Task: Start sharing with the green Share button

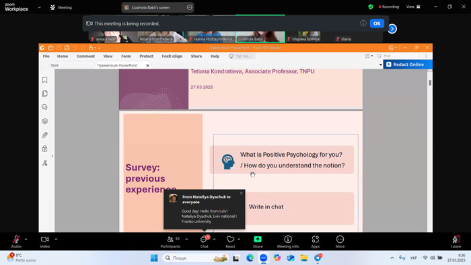Action: (x=258, y=241)
